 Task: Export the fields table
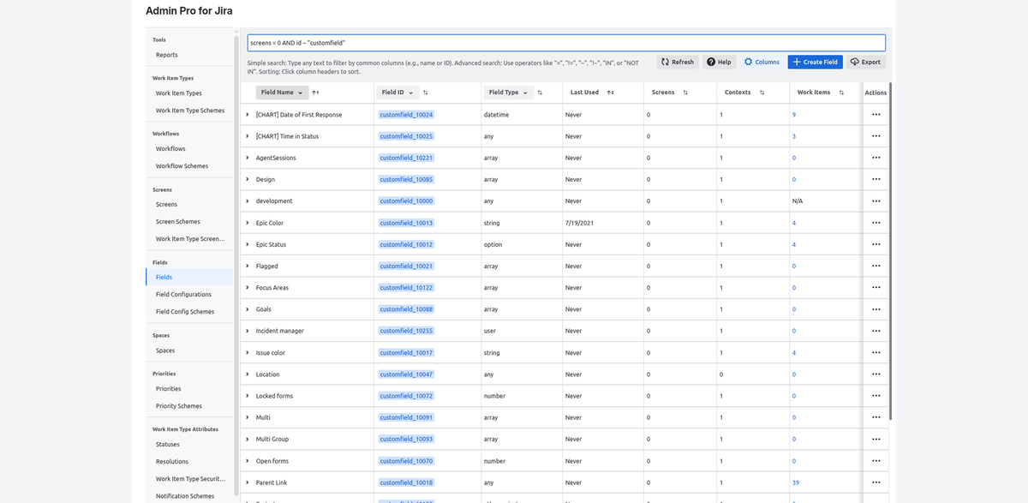[x=865, y=62]
